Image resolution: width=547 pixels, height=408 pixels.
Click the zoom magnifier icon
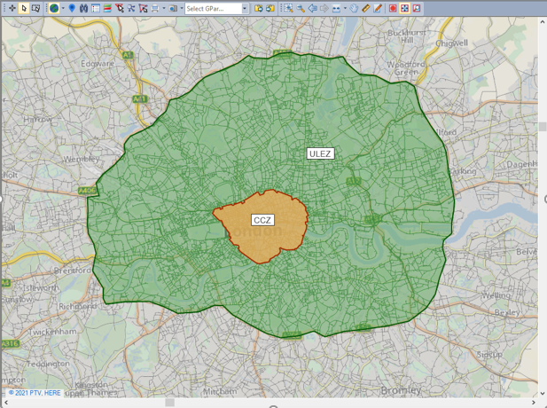click(x=301, y=8)
